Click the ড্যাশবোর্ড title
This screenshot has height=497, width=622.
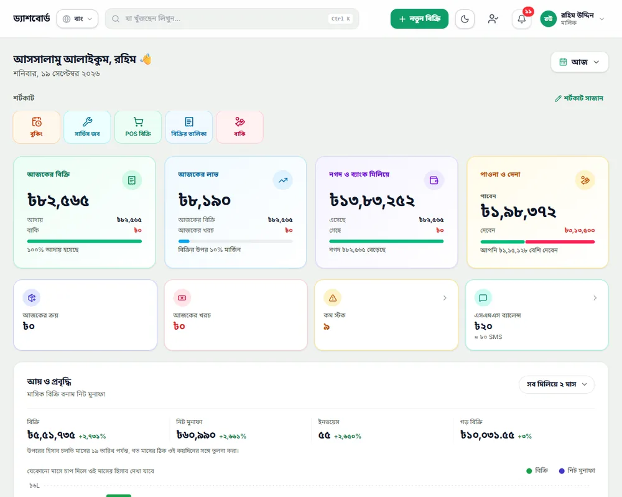pyautogui.click(x=32, y=18)
